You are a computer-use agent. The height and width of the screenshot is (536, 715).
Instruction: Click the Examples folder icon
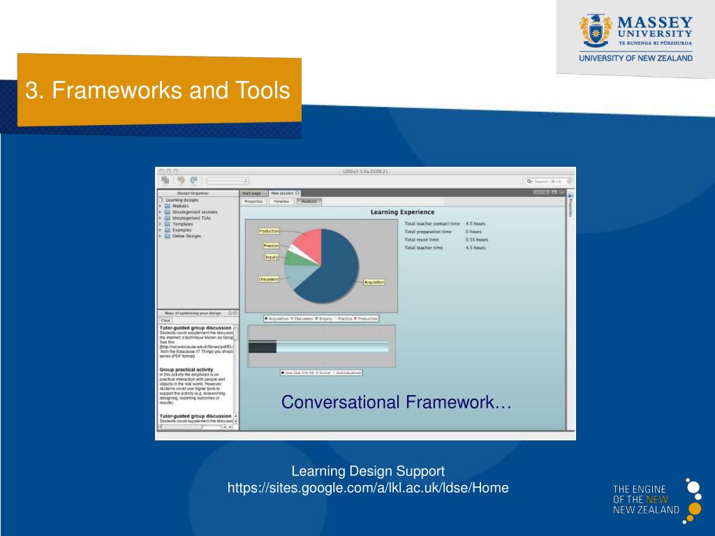[168, 230]
